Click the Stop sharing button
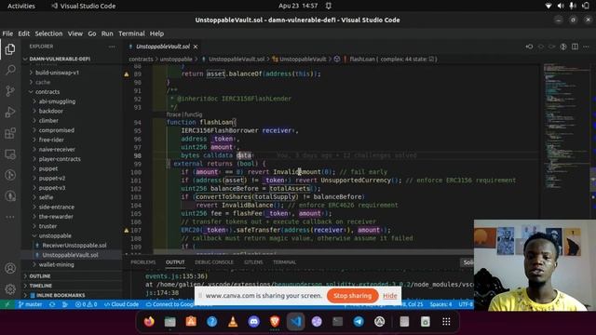Image resolution: width=596 pixels, height=335 pixels. point(352,296)
